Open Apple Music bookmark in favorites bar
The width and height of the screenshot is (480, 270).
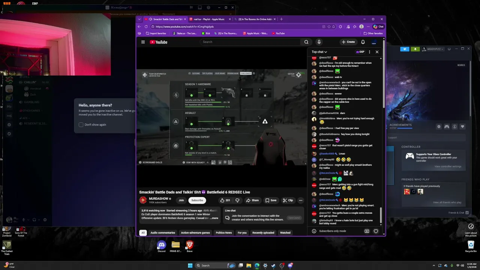(x=255, y=33)
